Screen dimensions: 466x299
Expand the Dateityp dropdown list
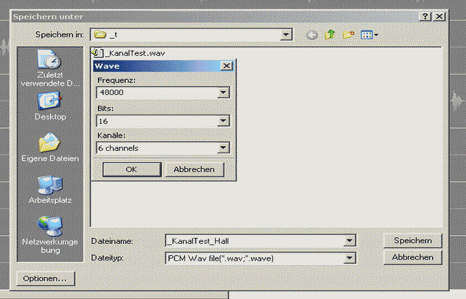pos(350,258)
